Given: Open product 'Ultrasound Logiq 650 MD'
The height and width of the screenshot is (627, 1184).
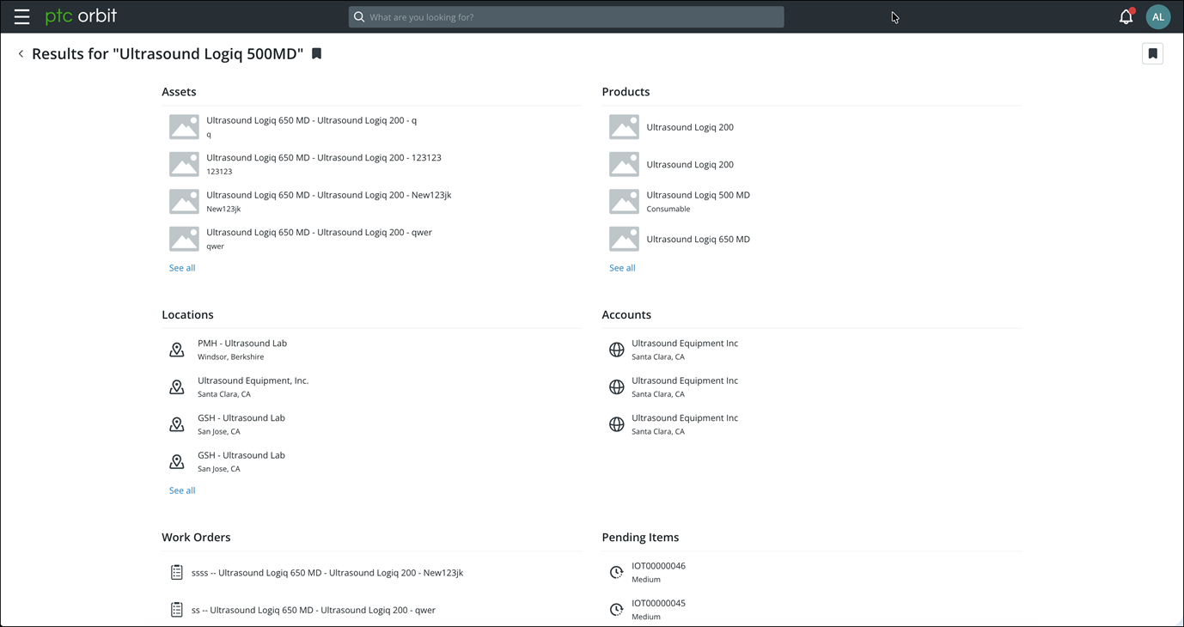Looking at the screenshot, I should coord(698,239).
